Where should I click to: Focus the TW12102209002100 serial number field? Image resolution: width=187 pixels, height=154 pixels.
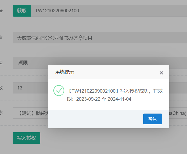[107, 11]
